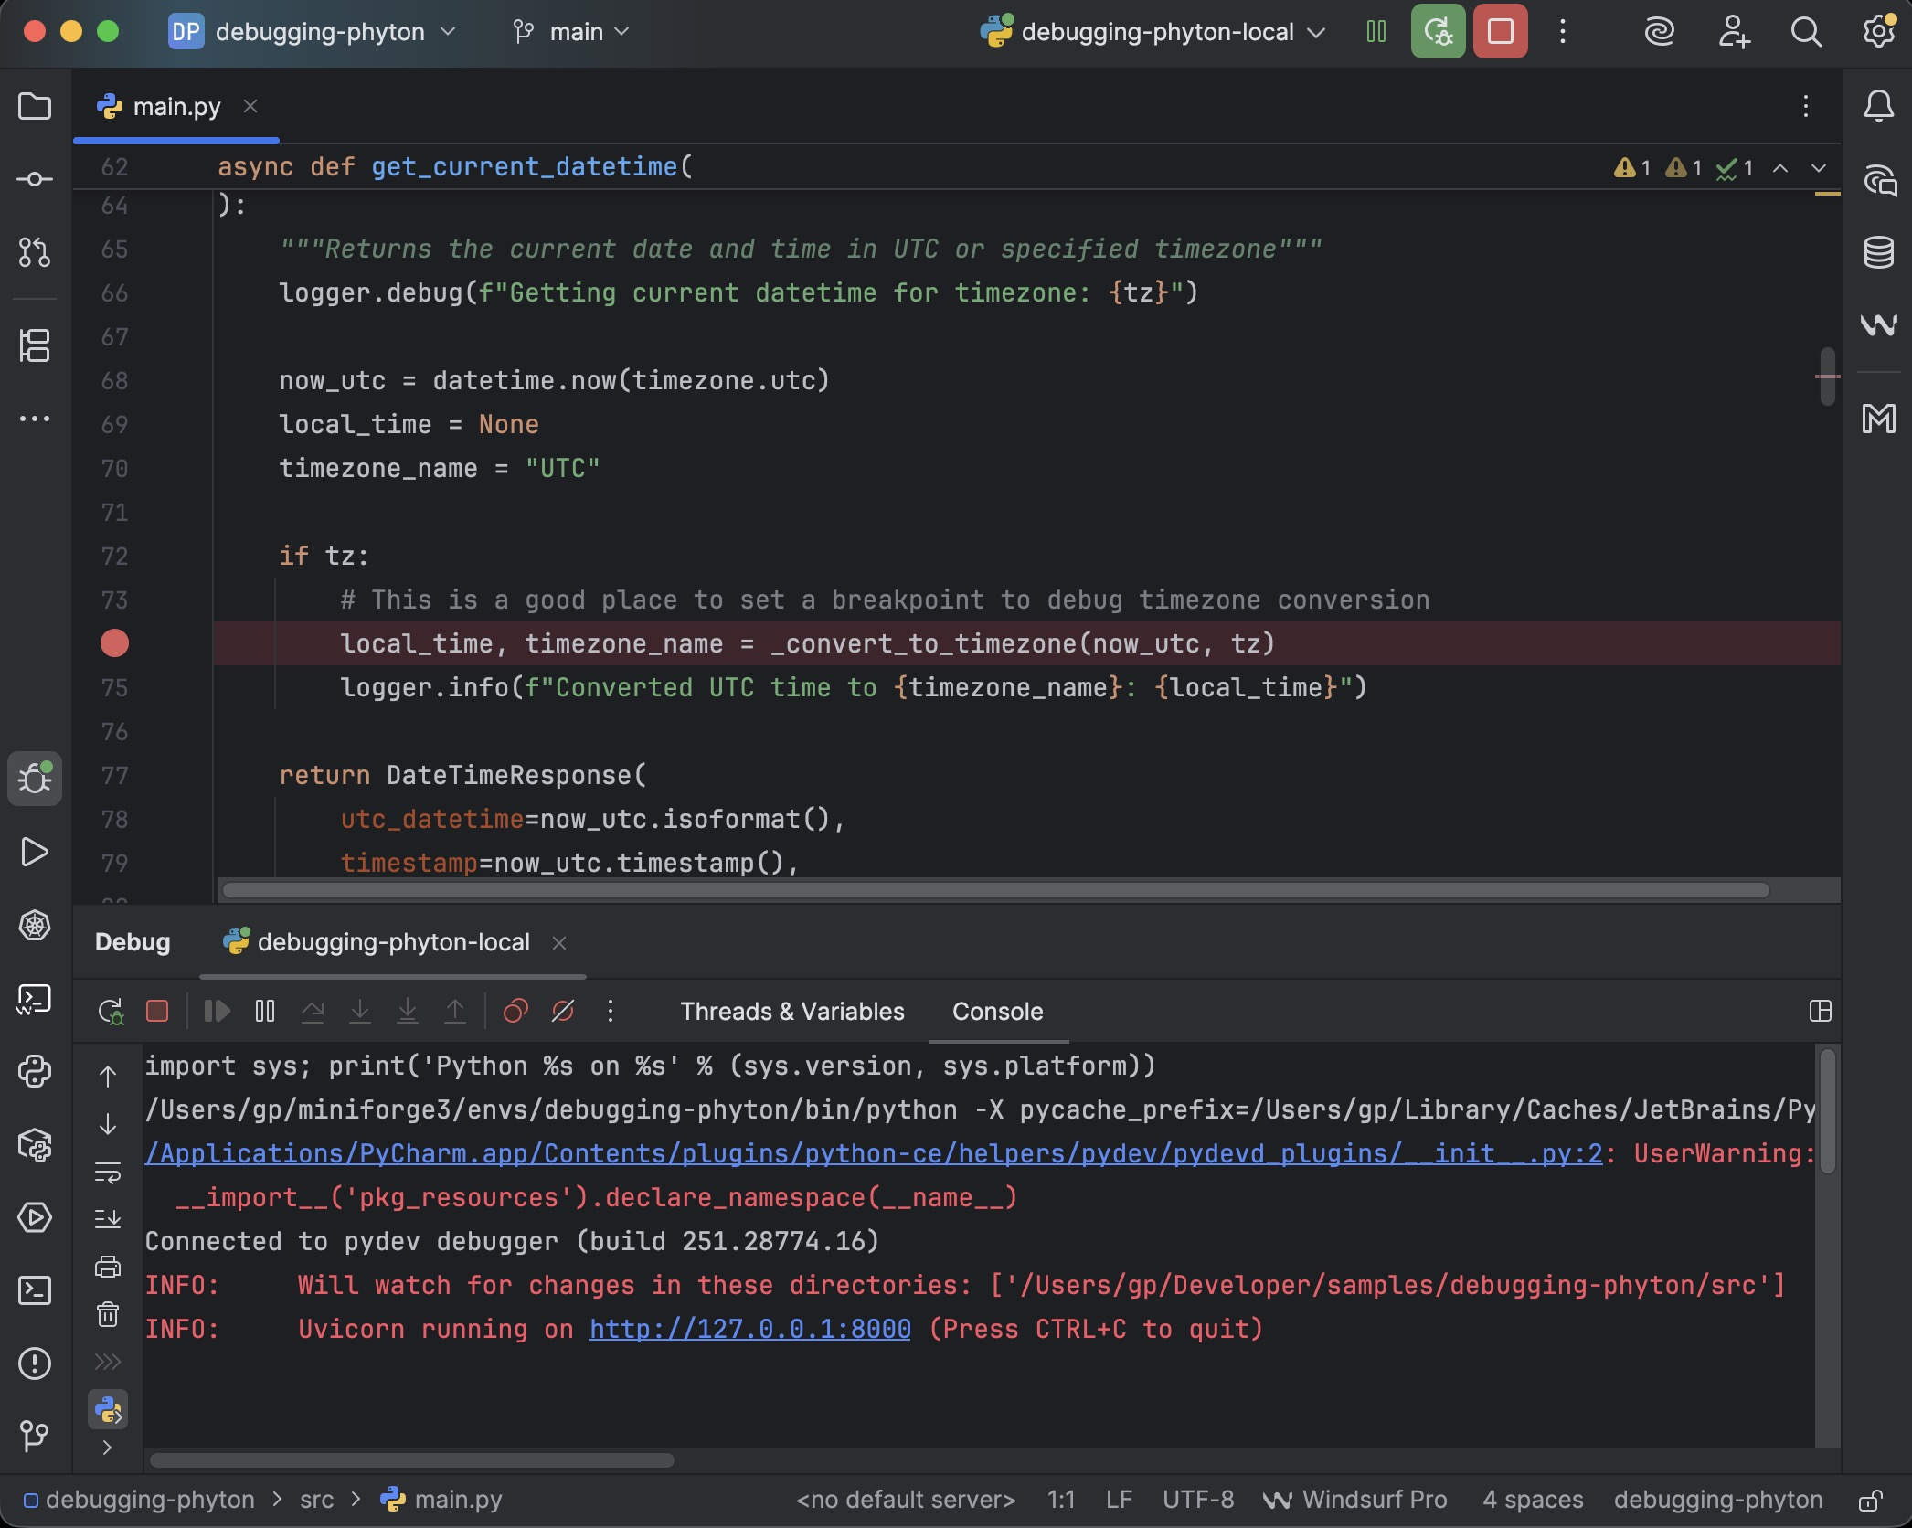
Task: Open the Notifications bell panel
Action: point(1878,107)
